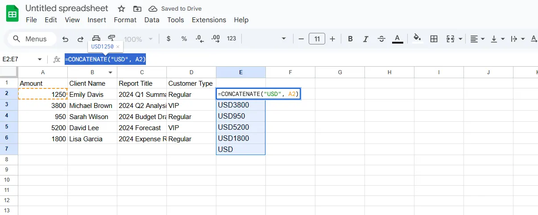
Task: Open the fill color picker
Action: 417,39
